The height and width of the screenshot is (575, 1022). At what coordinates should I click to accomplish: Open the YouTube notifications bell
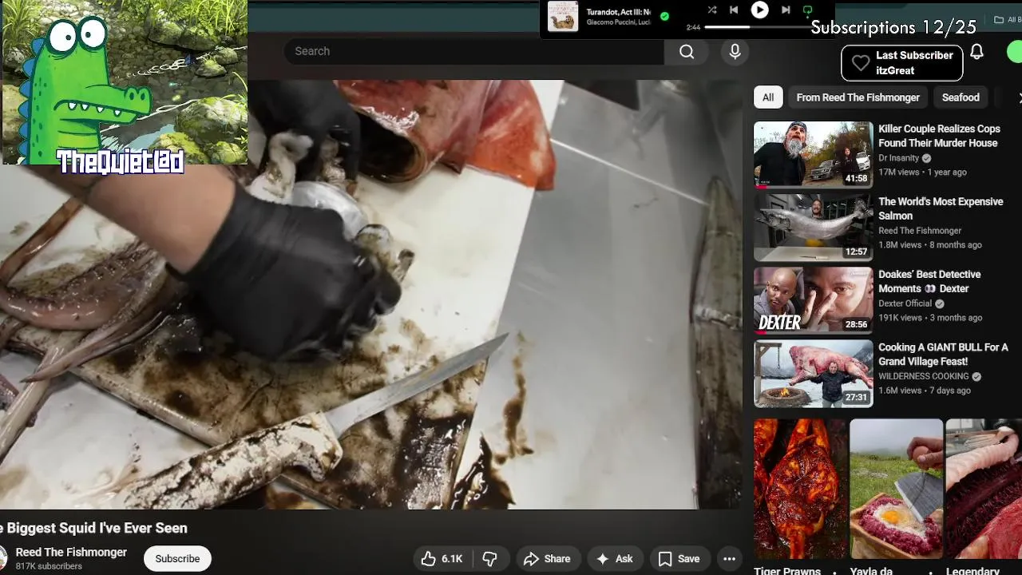976,52
